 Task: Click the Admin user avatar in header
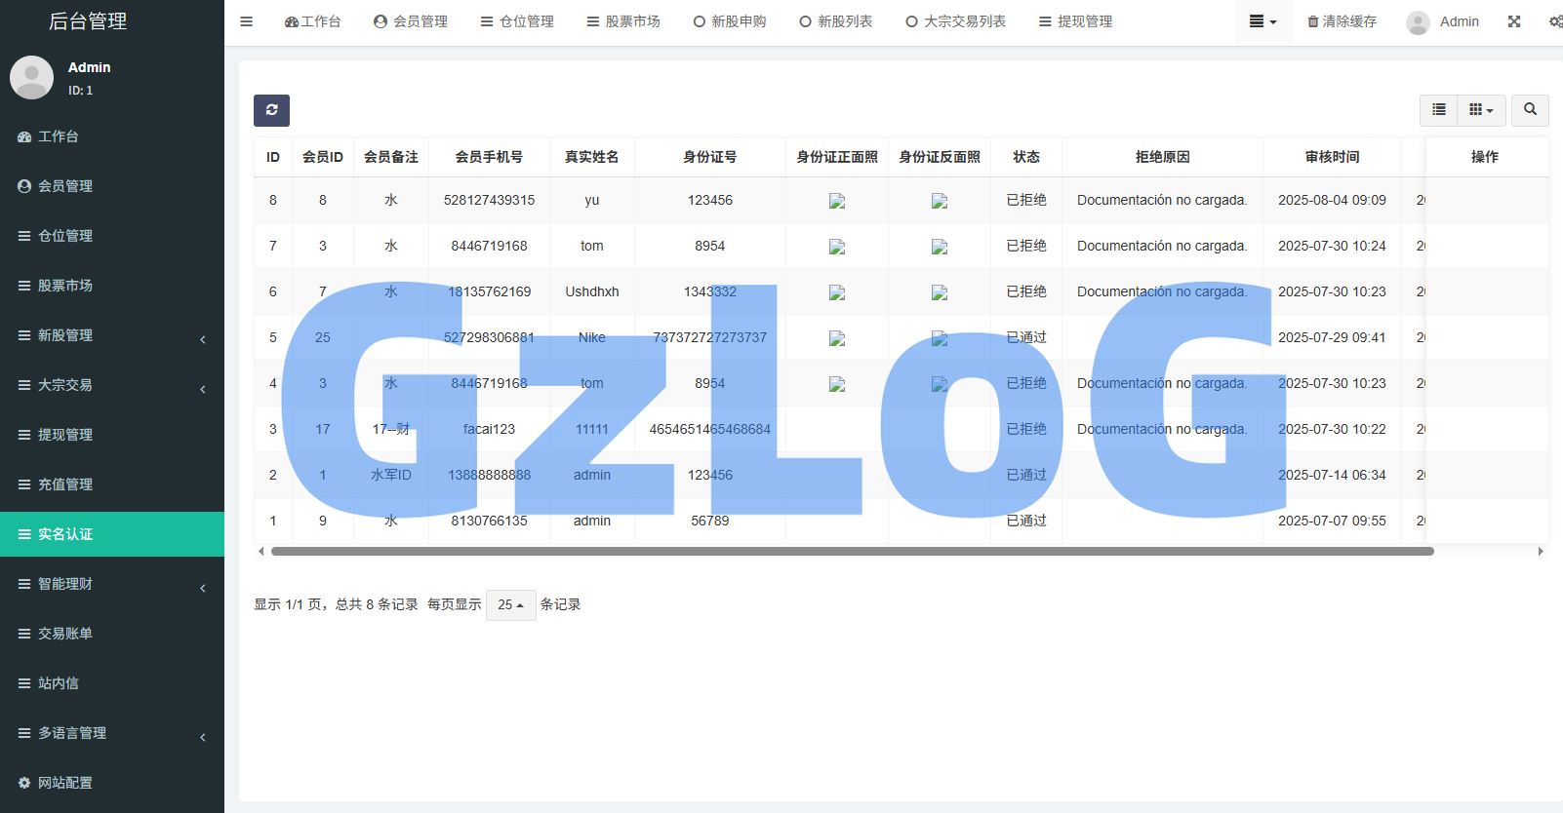click(x=1418, y=22)
